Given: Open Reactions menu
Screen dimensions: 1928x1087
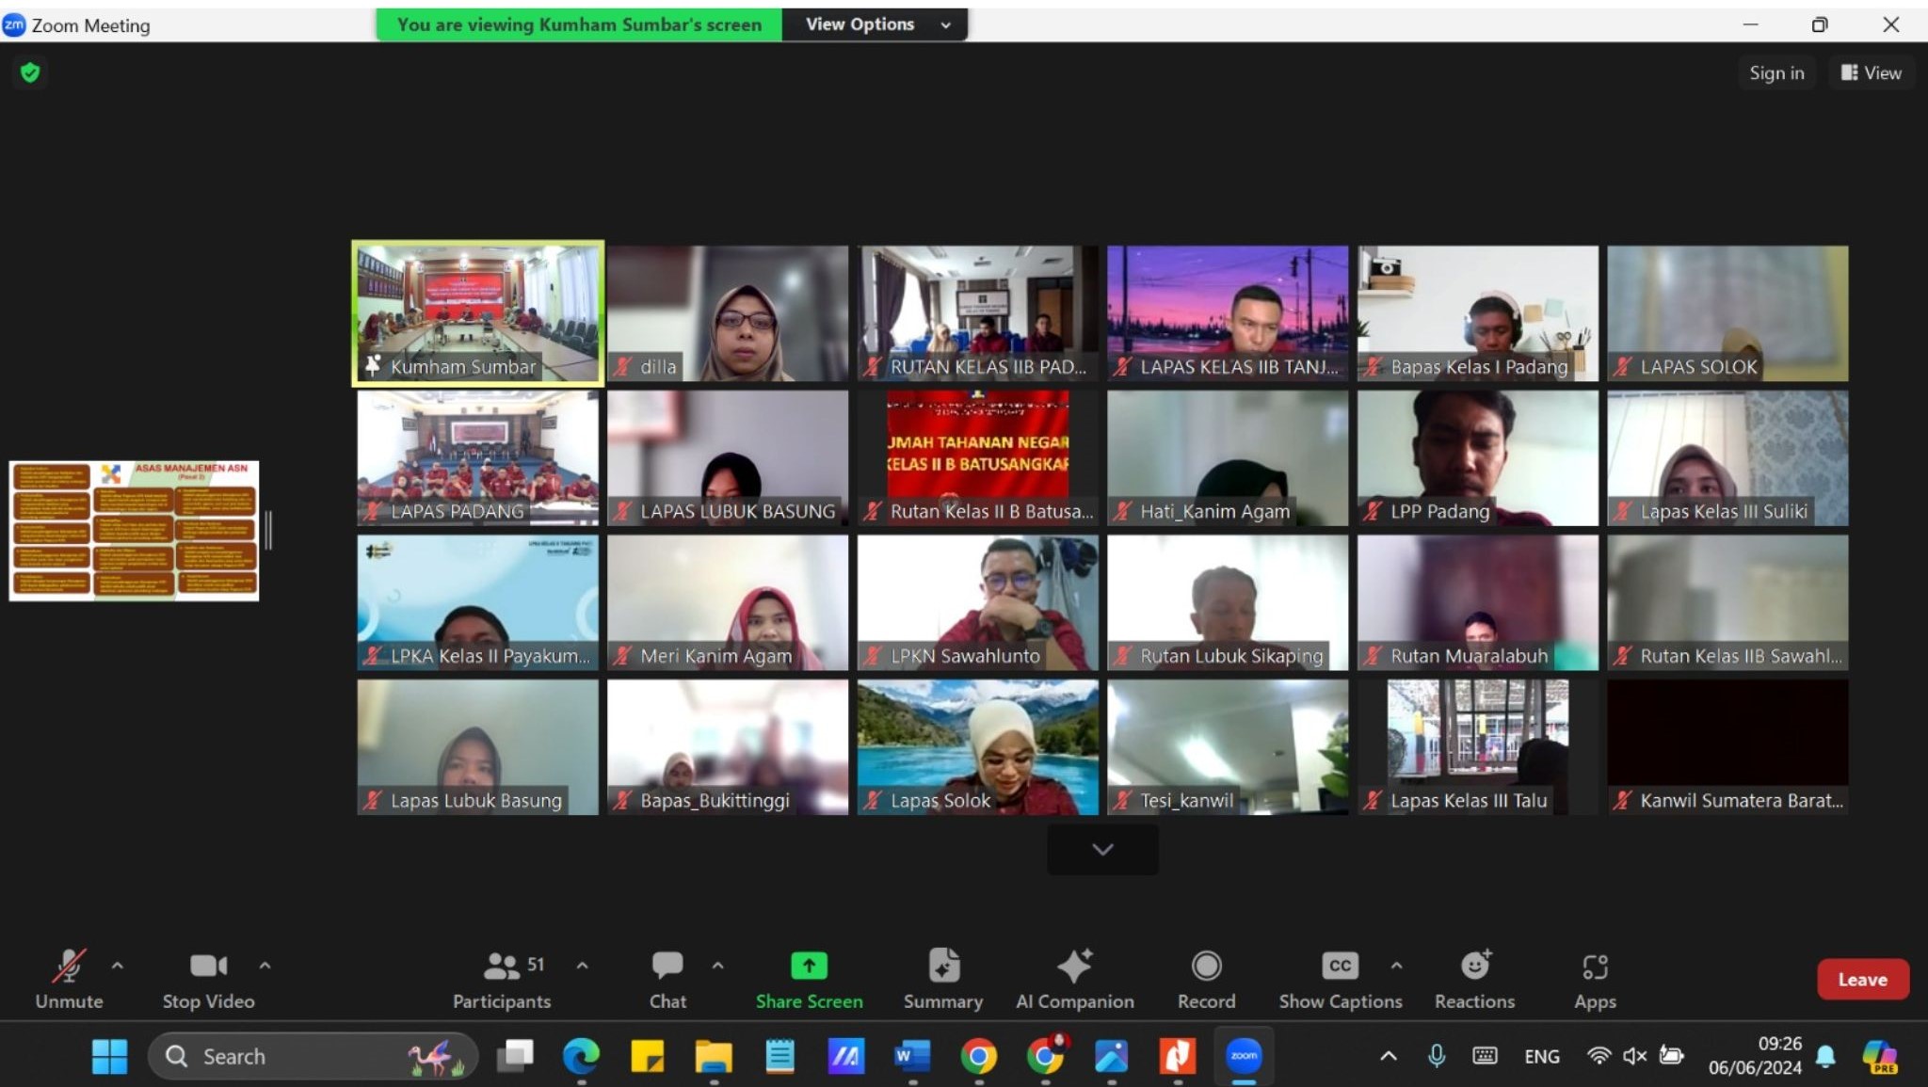Looking at the screenshot, I should click(1474, 979).
